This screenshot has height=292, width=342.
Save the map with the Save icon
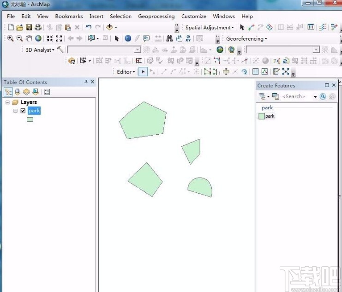(29, 27)
